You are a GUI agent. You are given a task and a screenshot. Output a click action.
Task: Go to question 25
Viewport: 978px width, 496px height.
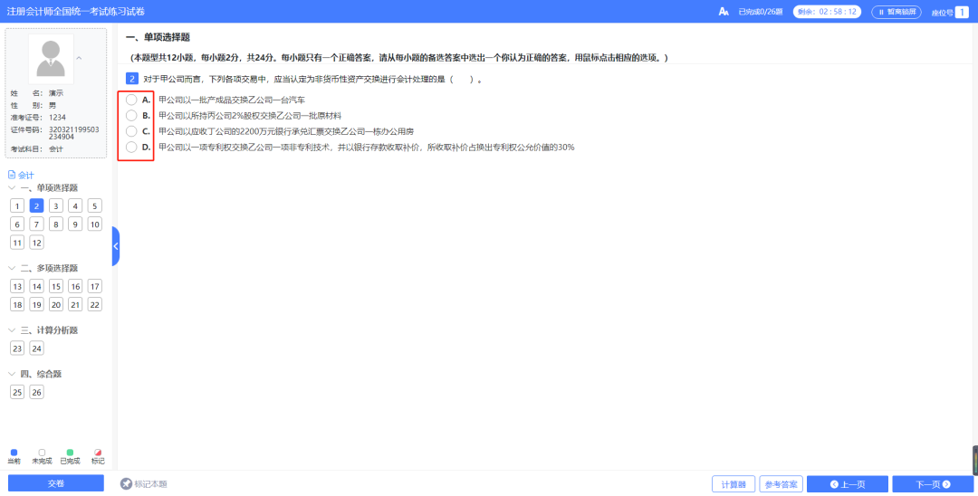click(17, 393)
